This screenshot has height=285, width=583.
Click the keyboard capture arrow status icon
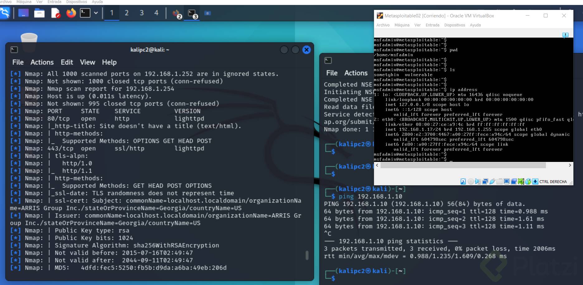[x=535, y=182]
